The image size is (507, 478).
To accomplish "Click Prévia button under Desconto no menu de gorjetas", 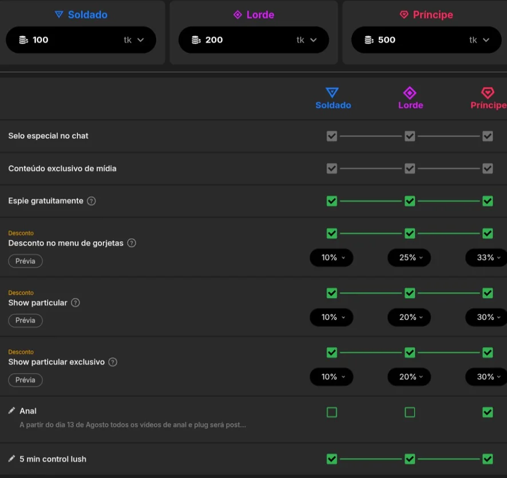I will tap(25, 261).
